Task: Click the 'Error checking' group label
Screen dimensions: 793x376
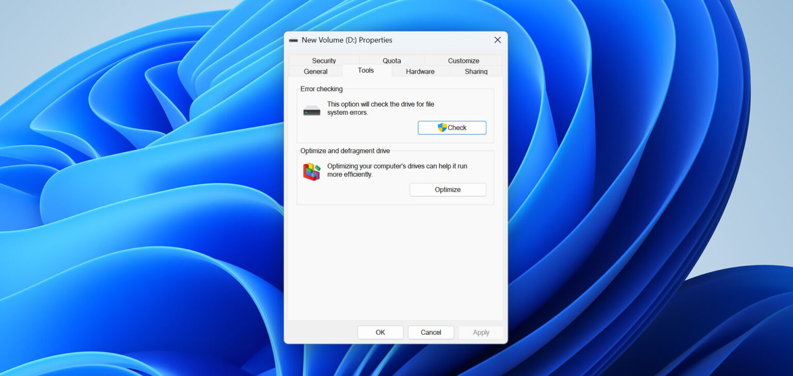Action: (x=322, y=89)
